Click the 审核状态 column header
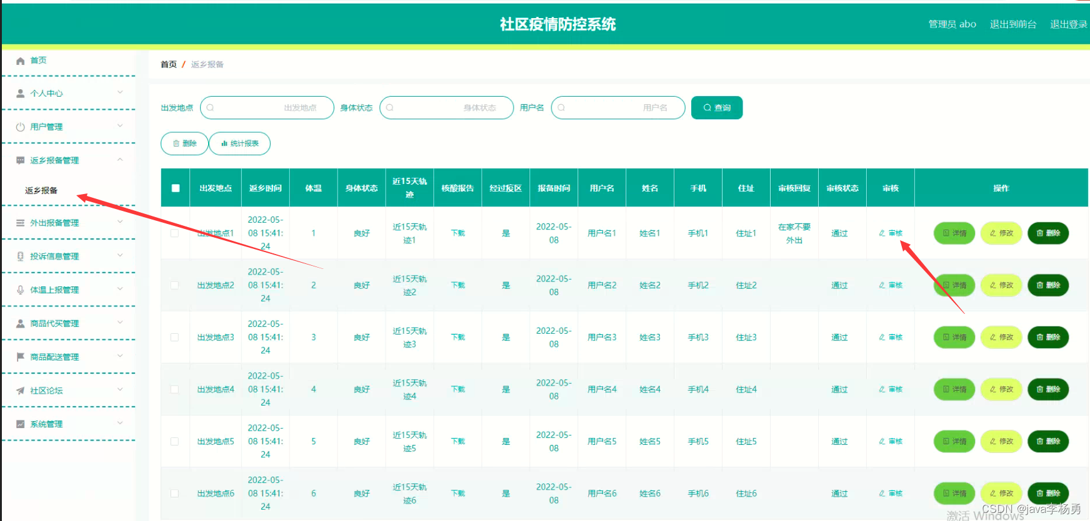The width and height of the screenshot is (1090, 521). pyautogui.click(x=842, y=188)
